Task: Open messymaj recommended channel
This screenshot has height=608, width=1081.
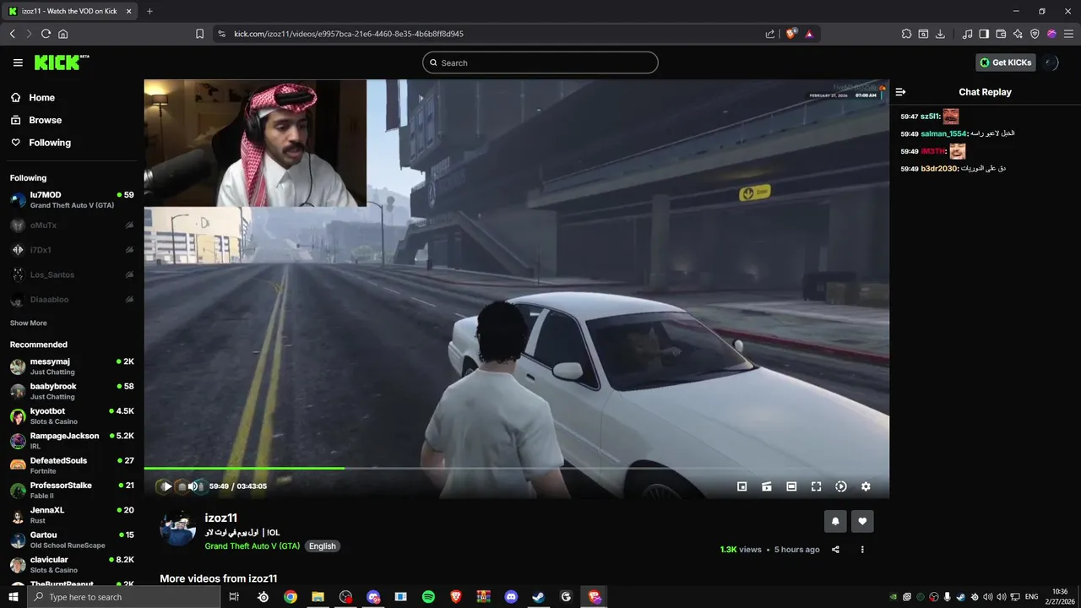Action: tap(72, 366)
